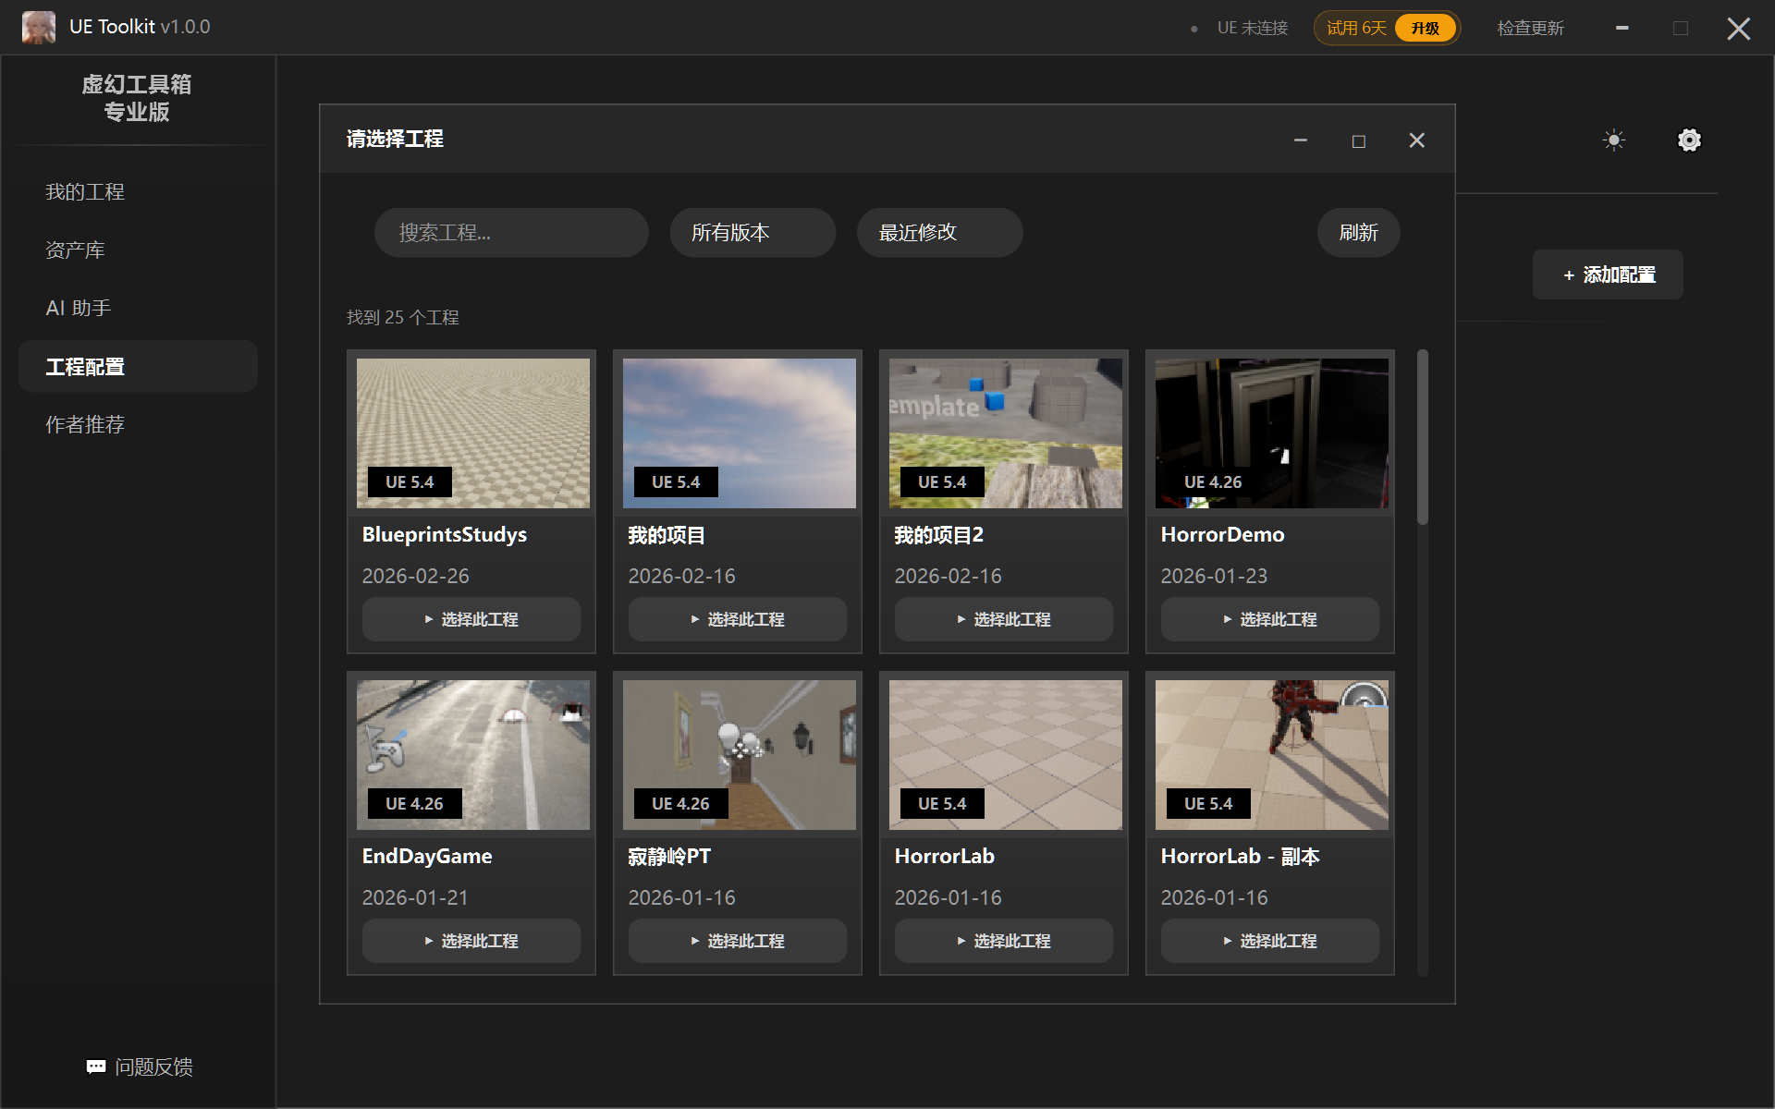Open the settings gear icon

click(1689, 140)
